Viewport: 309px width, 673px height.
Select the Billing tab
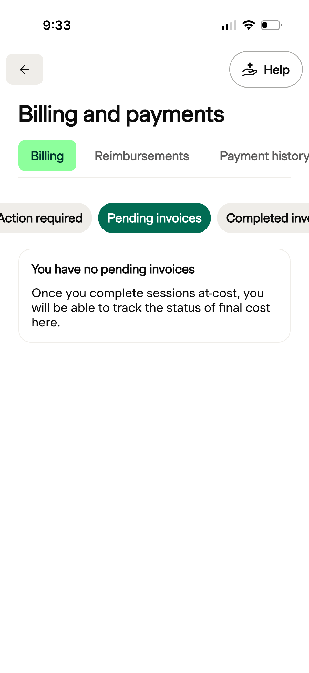coord(47,156)
